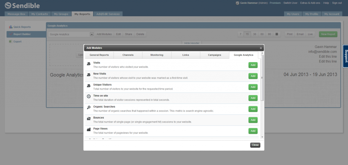
Task: Add the Visits module
Action: click(x=253, y=65)
